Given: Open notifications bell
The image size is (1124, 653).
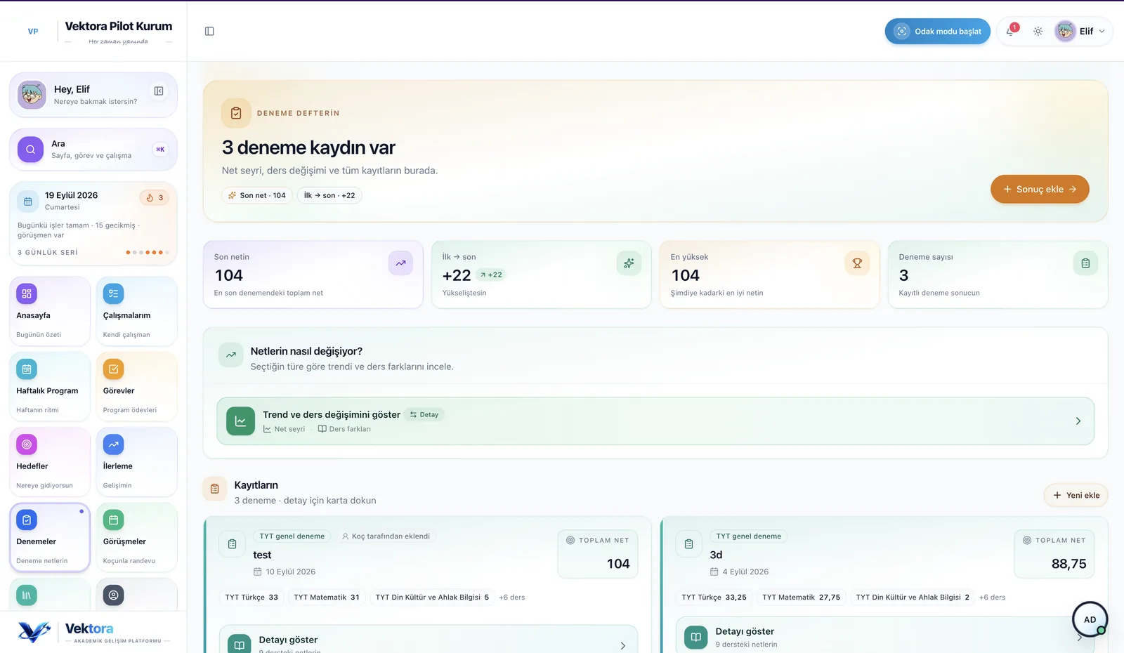Looking at the screenshot, I should click(x=1010, y=31).
